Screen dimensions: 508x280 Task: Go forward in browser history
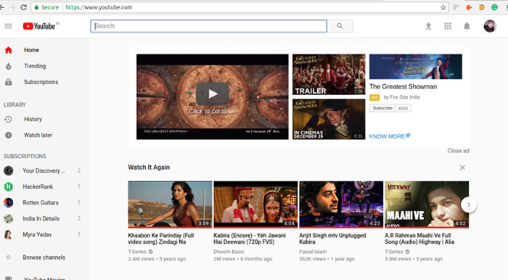coord(12,7)
